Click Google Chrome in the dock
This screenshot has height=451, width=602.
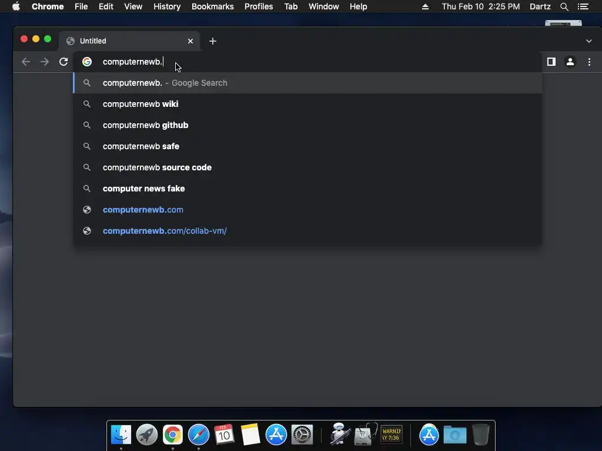point(173,435)
